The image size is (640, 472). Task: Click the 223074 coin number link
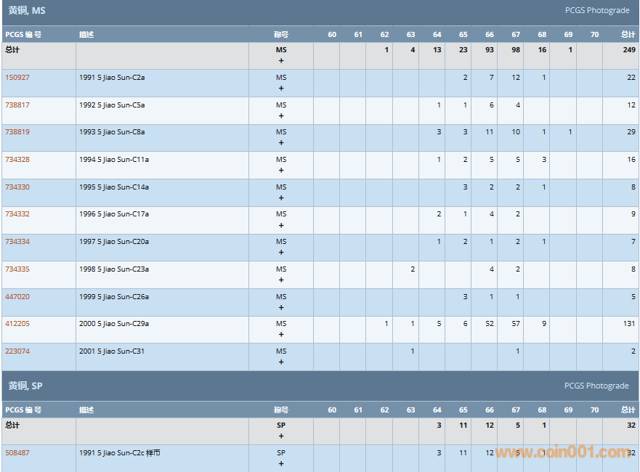pyautogui.click(x=17, y=351)
